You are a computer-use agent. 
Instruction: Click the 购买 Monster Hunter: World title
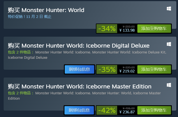[x=46, y=10]
